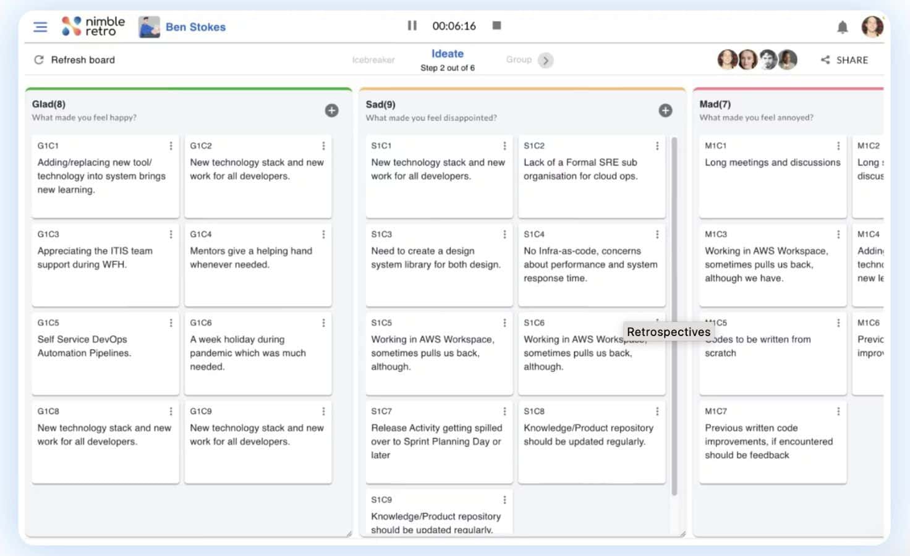Click the Group step forward arrow
The height and width of the screenshot is (556, 910).
pyautogui.click(x=546, y=61)
